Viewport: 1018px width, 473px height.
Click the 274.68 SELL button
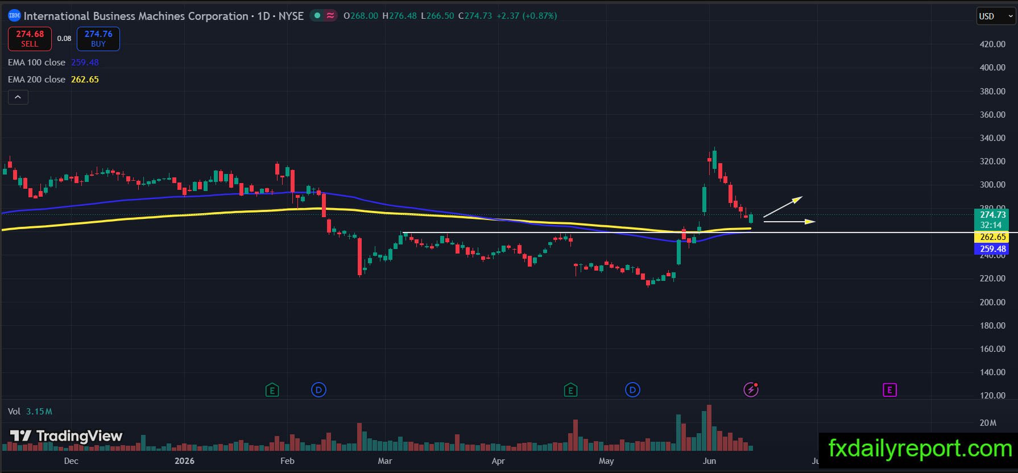pyautogui.click(x=30, y=39)
